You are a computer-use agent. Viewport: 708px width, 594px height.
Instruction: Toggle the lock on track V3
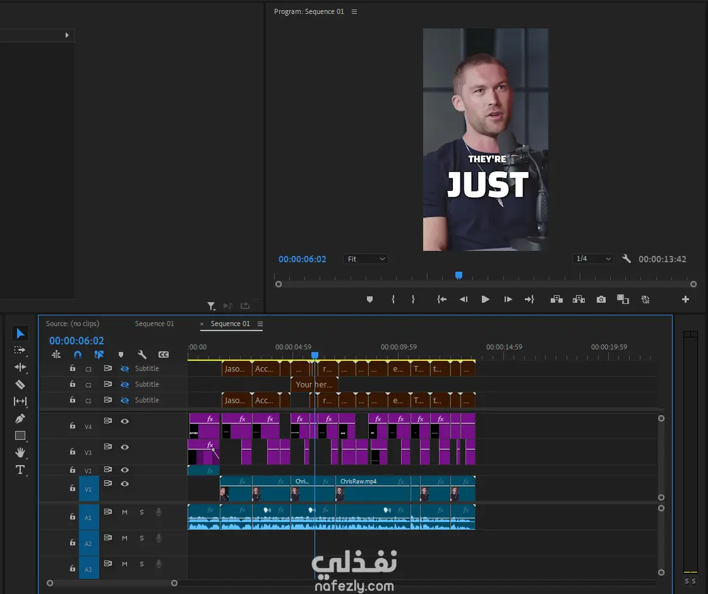point(73,452)
